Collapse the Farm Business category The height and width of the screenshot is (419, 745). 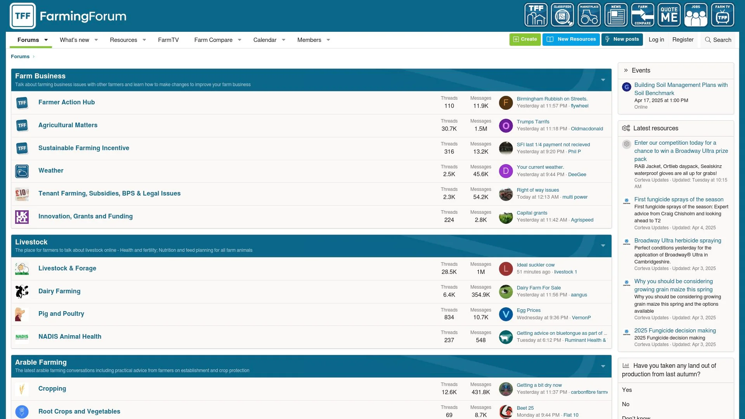point(603,80)
